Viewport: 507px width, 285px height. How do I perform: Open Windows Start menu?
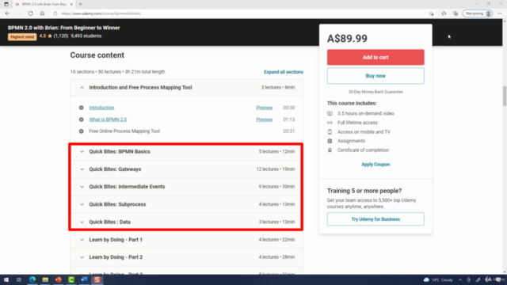point(6,279)
